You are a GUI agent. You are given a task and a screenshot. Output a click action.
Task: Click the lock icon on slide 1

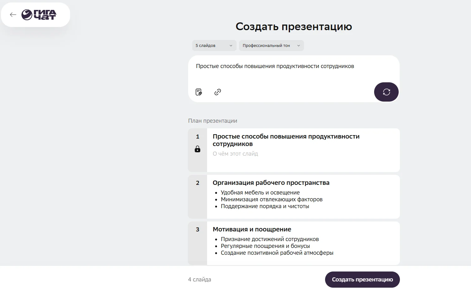click(197, 149)
